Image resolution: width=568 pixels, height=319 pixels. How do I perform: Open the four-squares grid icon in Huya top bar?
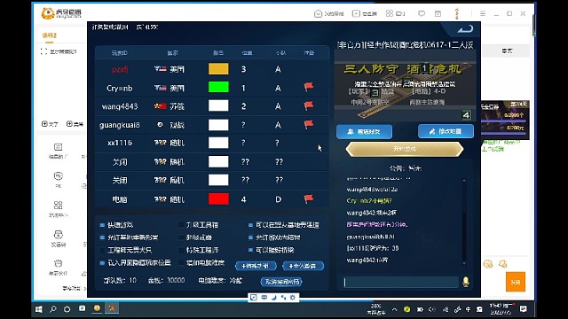coord(390,13)
